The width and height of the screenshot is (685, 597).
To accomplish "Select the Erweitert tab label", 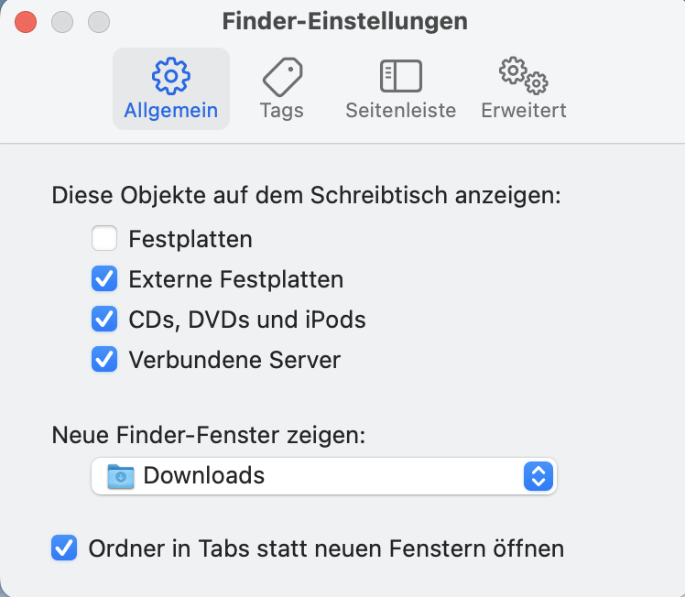I will click(x=523, y=111).
